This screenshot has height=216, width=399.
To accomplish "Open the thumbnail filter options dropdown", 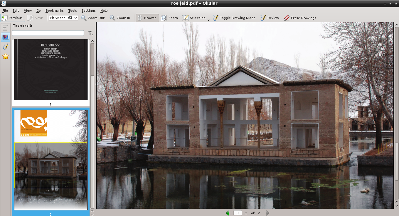I will point(91,33).
